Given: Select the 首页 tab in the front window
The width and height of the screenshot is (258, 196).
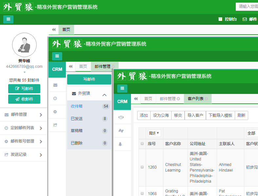Looking at the screenshot, I should 148,99.
